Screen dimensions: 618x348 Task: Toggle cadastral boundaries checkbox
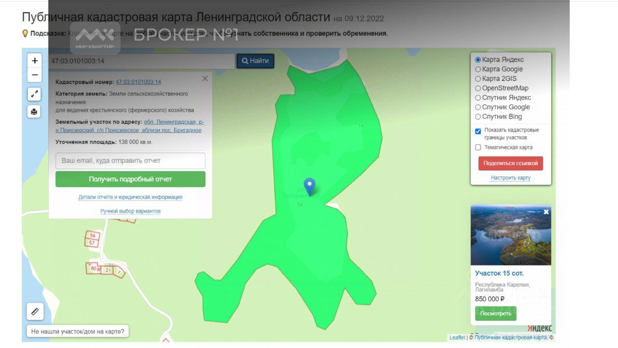click(478, 131)
